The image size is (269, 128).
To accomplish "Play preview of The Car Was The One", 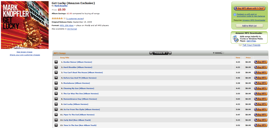I will pos(56,94).
